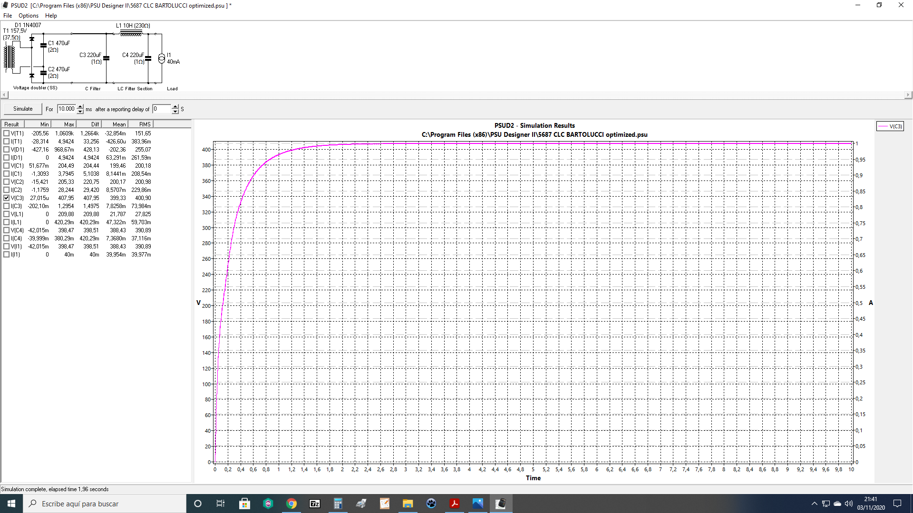Increase reporting delay with up arrow

click(175, 106)
